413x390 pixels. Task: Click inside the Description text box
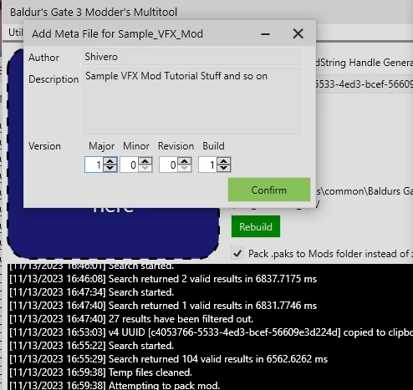[191, 101]
